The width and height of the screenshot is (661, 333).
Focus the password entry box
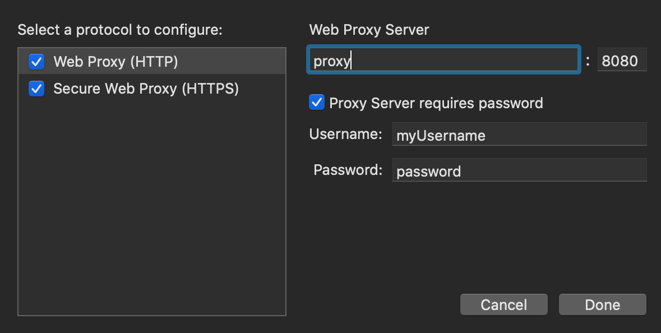click(519, 170)
